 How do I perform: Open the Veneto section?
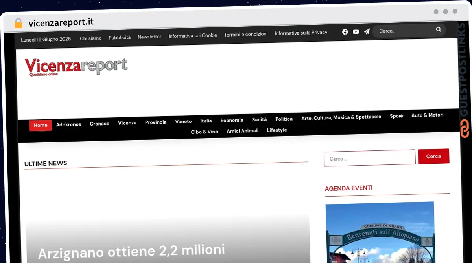point(183,121)
